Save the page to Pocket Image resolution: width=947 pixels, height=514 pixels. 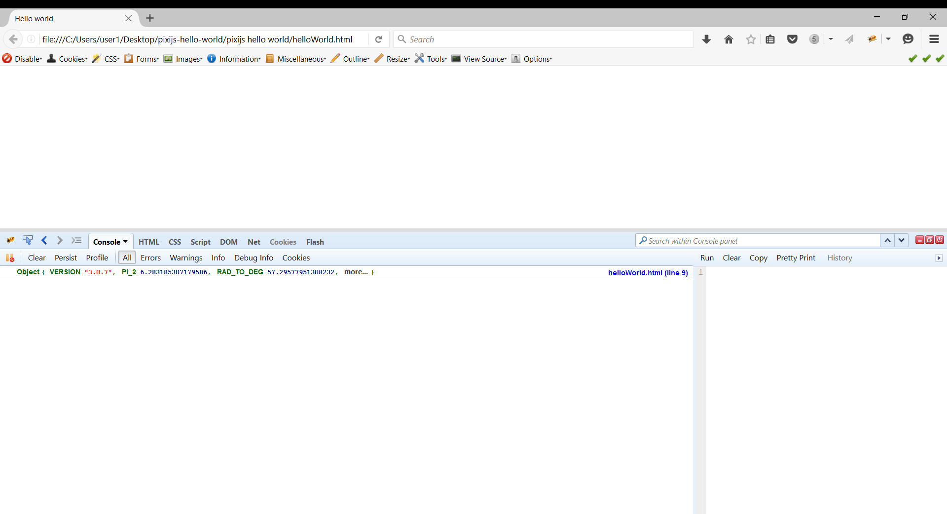pos(792,39)
